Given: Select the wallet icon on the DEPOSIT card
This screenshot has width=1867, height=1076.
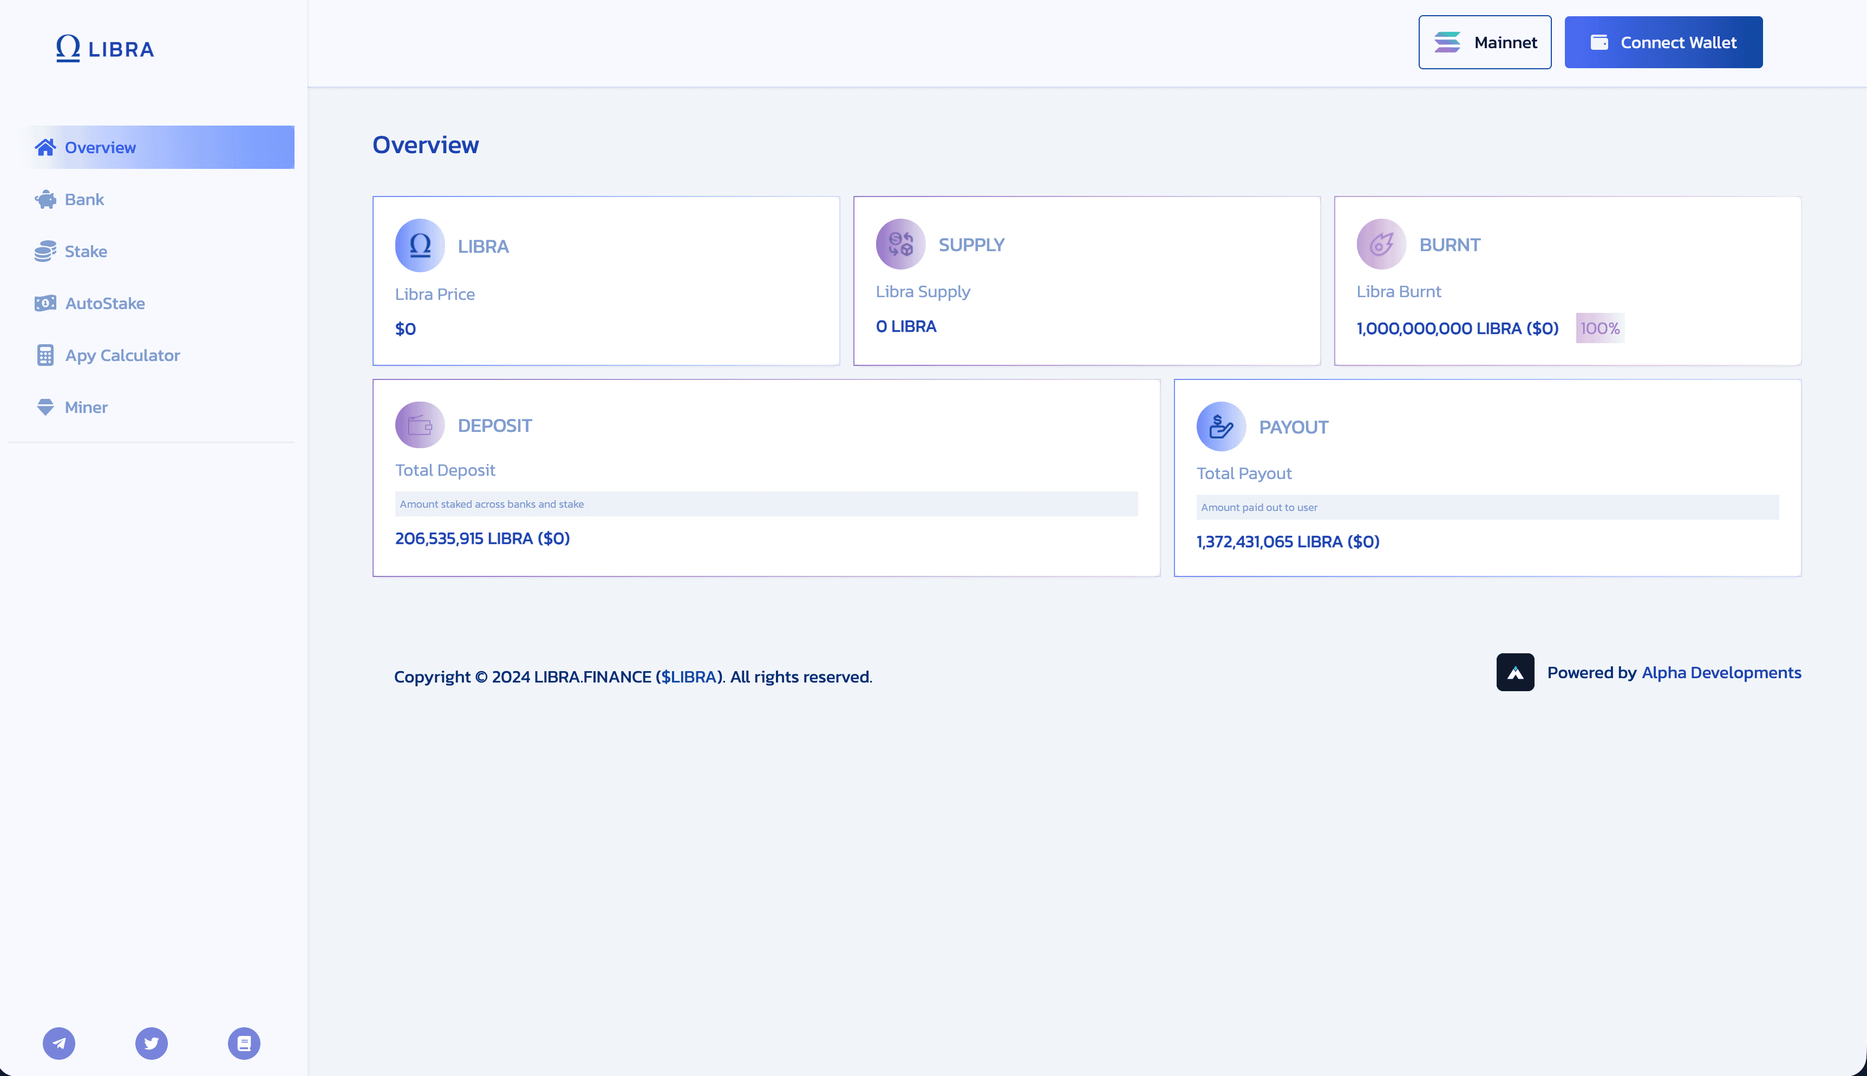Looking at the screenshot, I should tap(419, 425).
